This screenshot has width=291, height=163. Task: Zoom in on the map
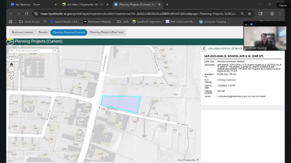pyautogui.click(x=11, y=59)
